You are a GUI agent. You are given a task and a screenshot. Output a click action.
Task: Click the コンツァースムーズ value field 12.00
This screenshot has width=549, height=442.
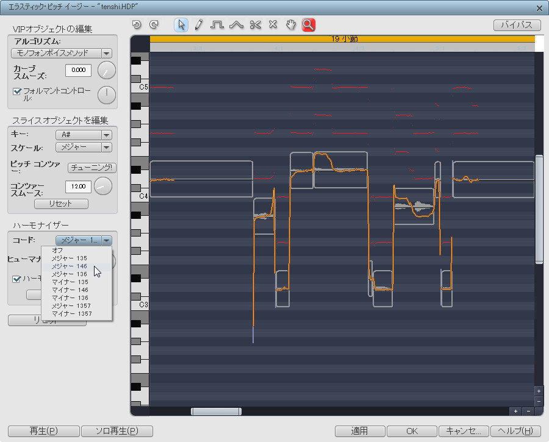coord(79,187)
